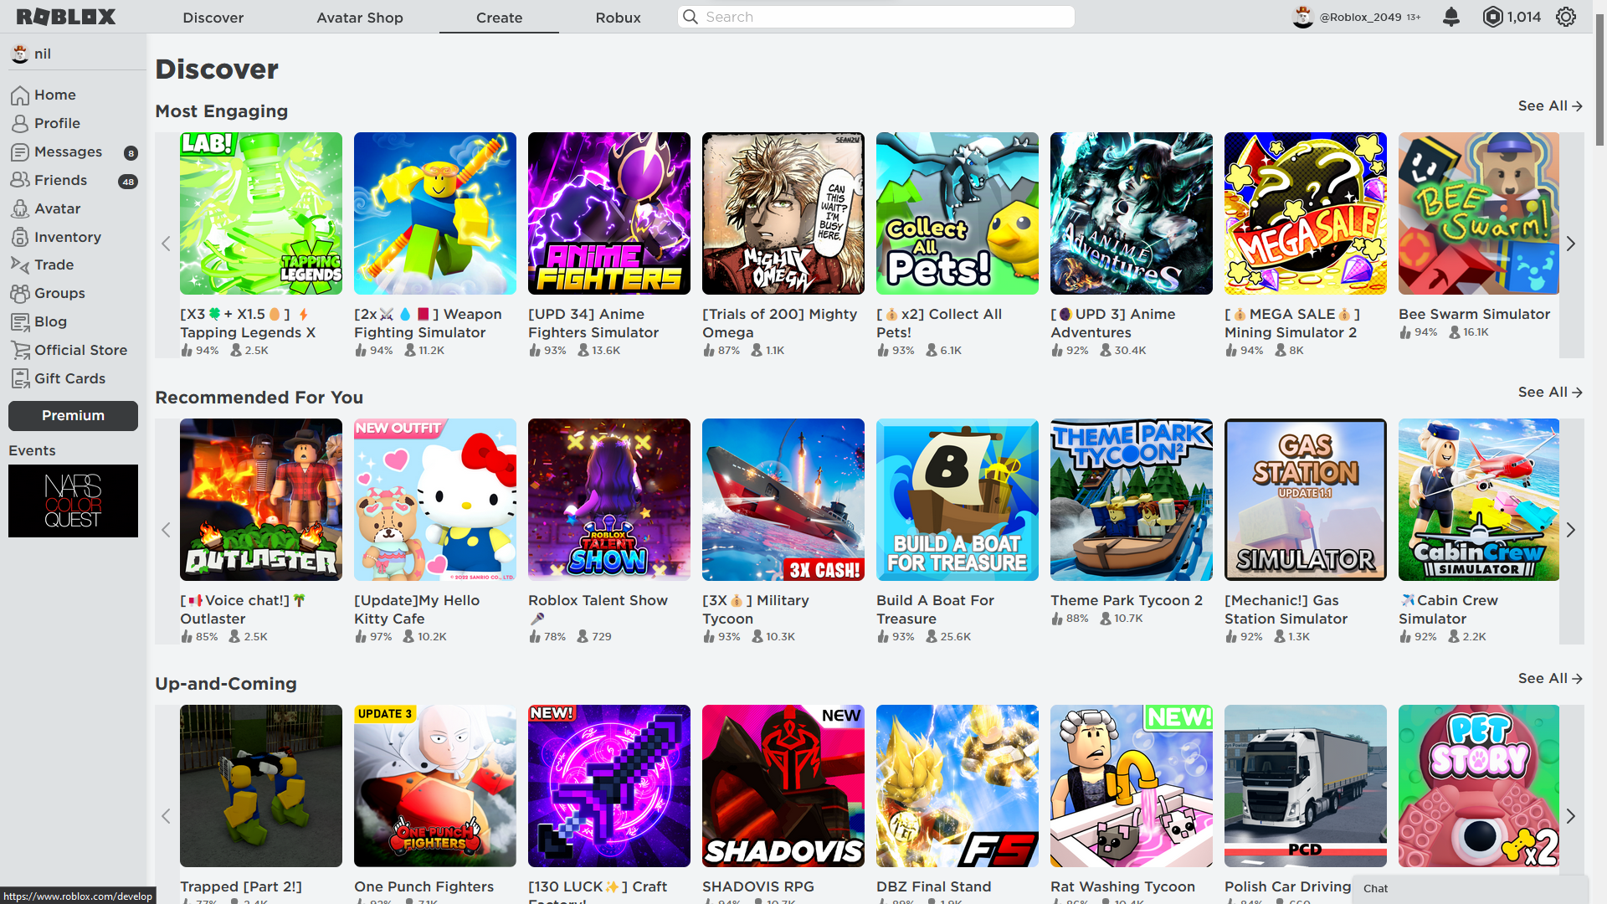Open Build A Boat For Treasure thumbnail

(x=958, y=500)
